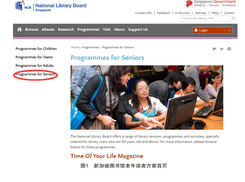
Task: Select Programmes for Adults in sidebar
Action: [x=34, y=66]
